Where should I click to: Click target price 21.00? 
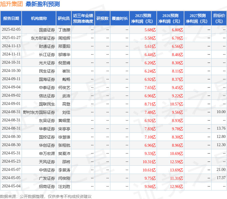coord(221,170)
